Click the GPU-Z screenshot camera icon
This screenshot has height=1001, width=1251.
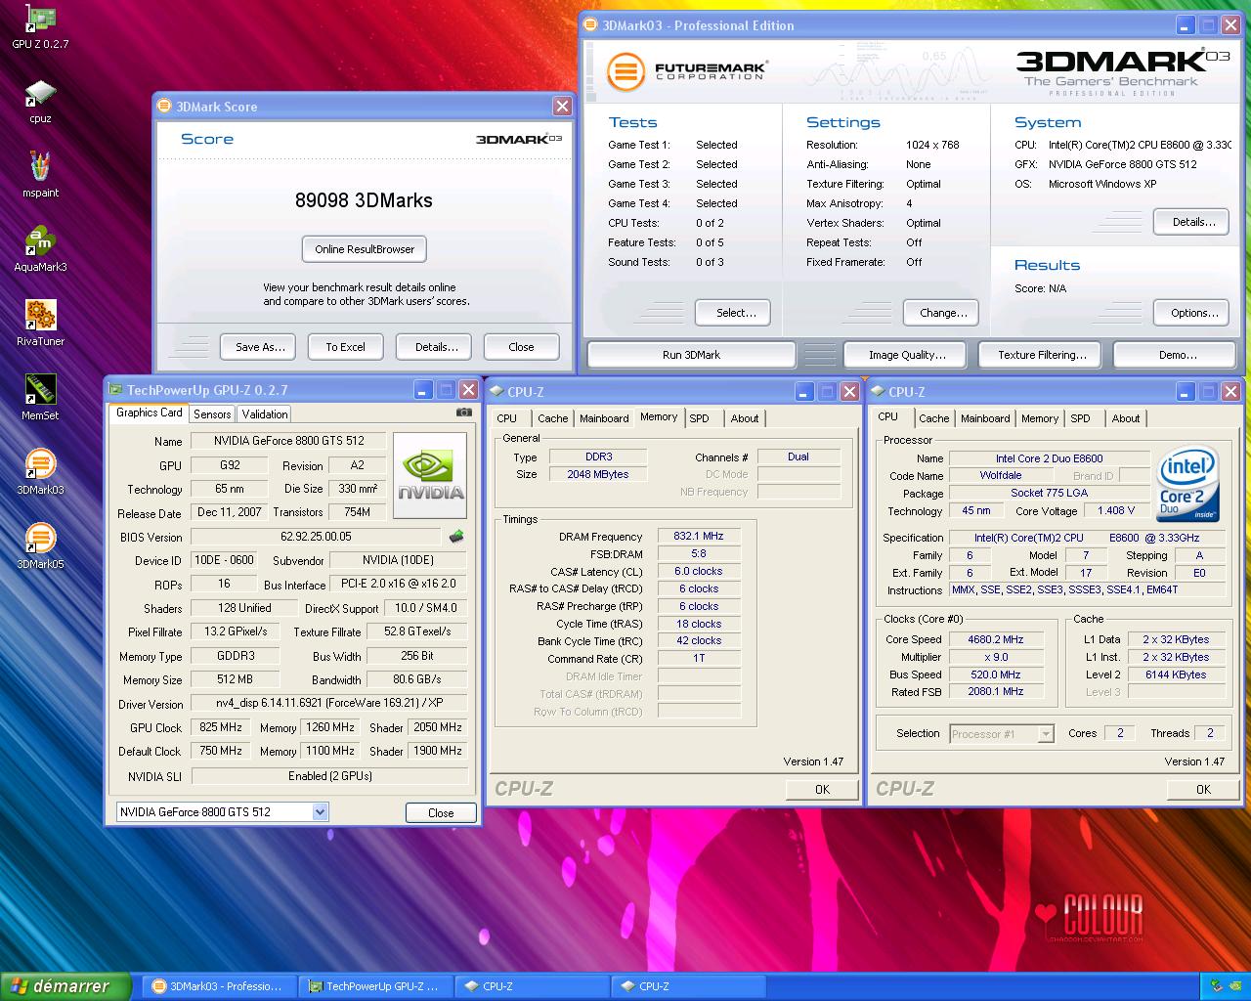(x=463, y=413)
